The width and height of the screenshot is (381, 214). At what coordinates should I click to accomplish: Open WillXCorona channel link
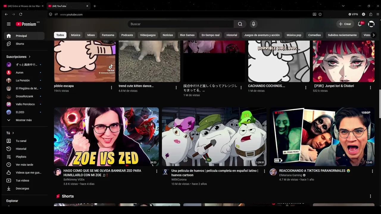(179, 180)
